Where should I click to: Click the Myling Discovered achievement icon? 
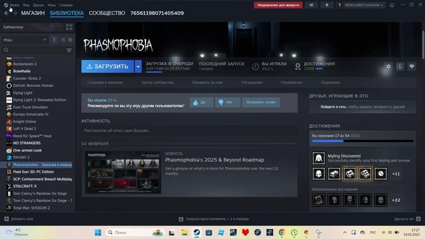tap(319, 158)
